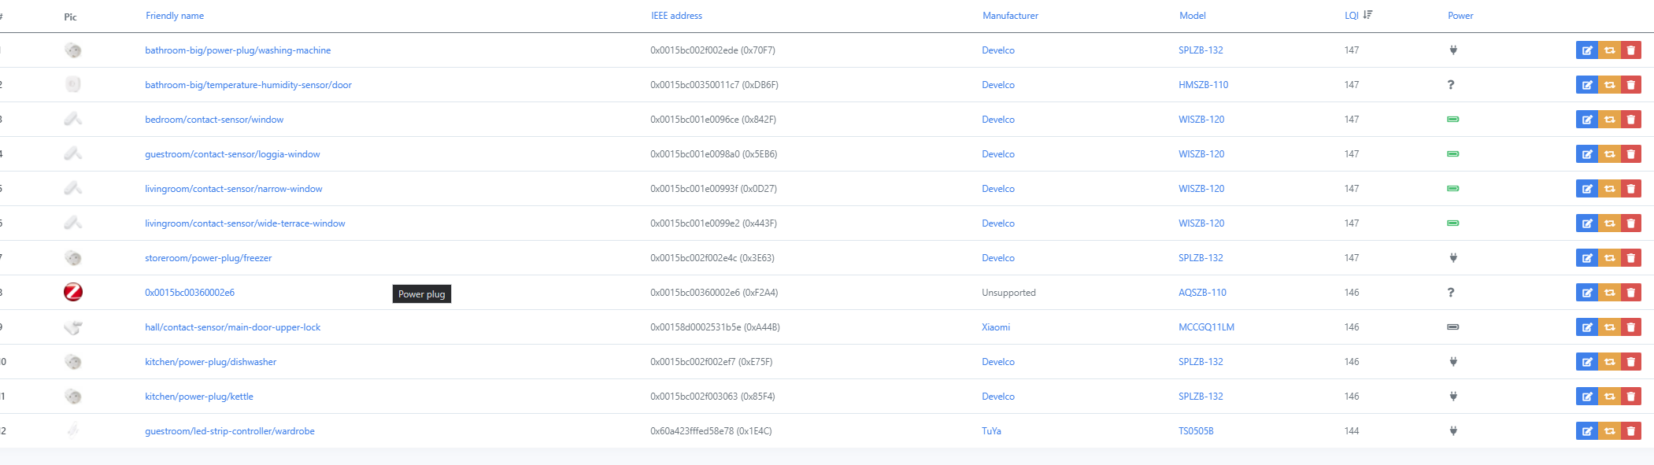
Task: Reconfigure the guestroom wardrobe LED strip controller
Action: [1609, 431]
